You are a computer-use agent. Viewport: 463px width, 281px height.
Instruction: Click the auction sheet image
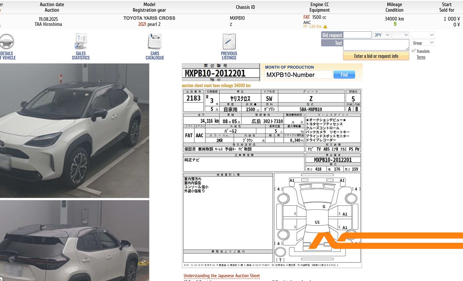tap(272, 178)
